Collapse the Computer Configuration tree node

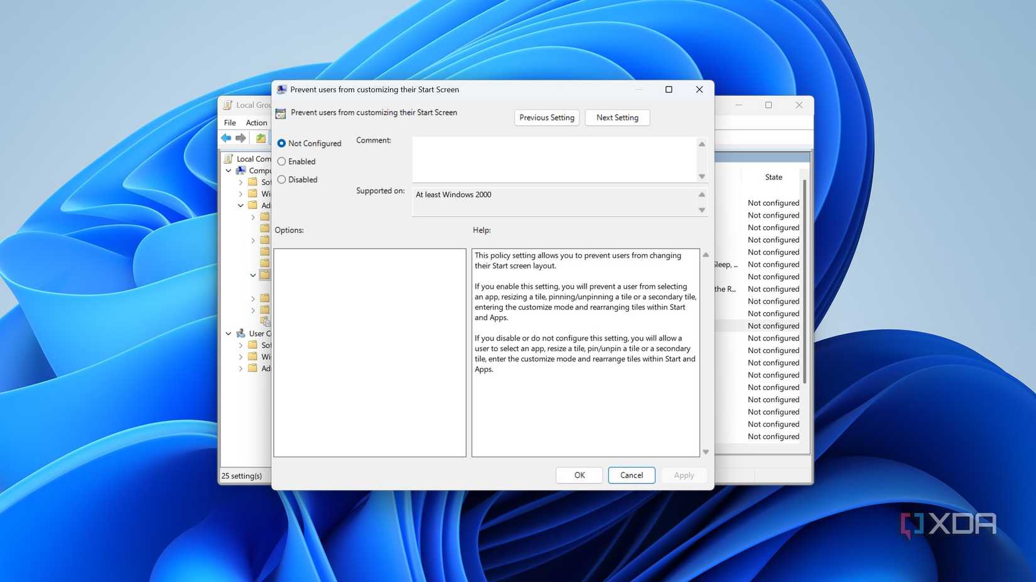[229, 171]
